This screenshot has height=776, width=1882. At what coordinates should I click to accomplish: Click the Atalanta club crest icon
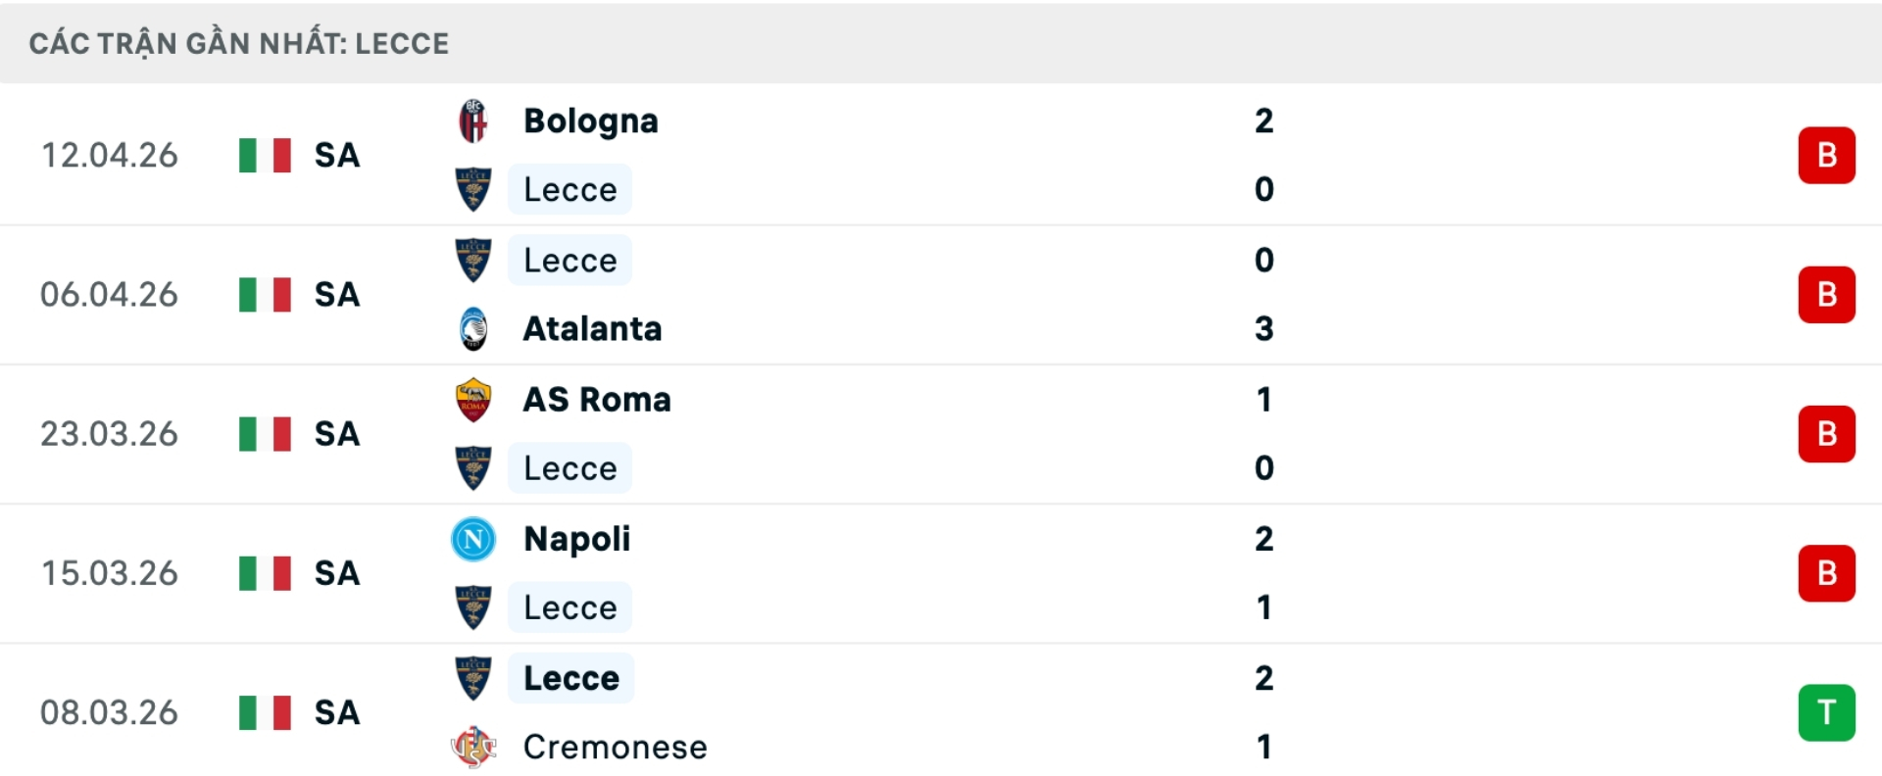(x=473, y=329)
